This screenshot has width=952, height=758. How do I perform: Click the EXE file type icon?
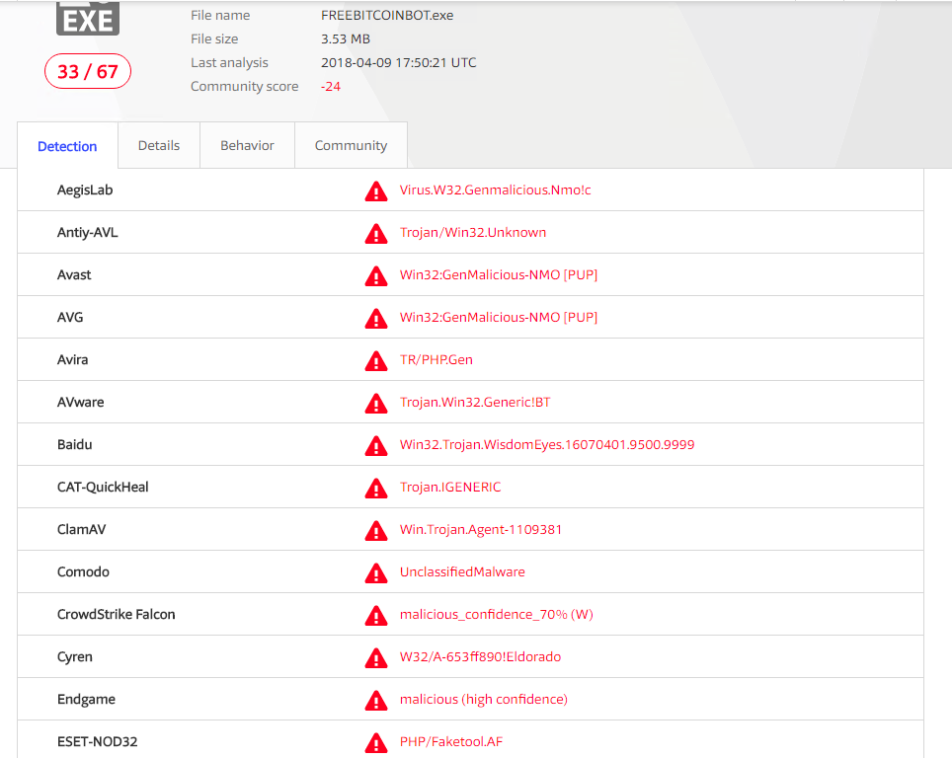tap(88, 18)
